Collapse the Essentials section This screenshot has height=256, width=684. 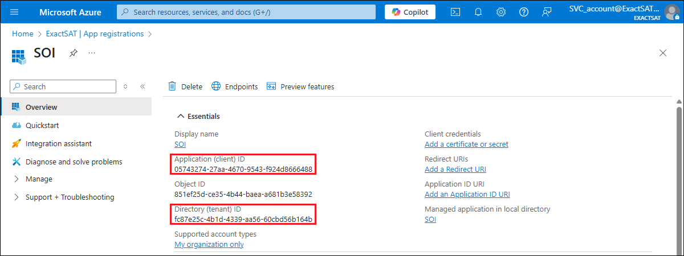pyautogui.click(x=198, y=116)
